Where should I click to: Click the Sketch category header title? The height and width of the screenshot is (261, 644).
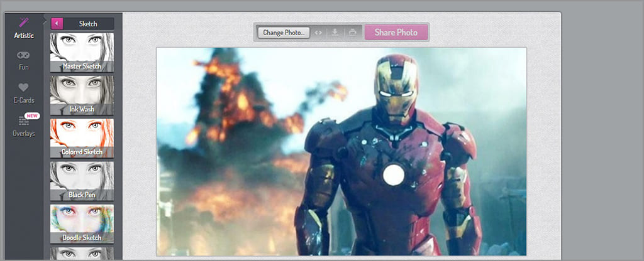(88, 24)
